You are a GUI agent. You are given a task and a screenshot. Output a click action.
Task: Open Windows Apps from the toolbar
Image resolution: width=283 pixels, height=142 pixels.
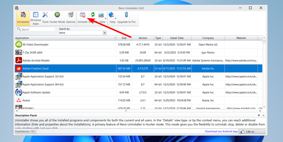click(x=36, y=19)
